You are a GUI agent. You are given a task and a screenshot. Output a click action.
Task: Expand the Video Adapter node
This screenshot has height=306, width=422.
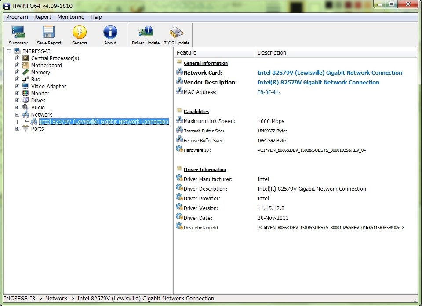tap(17, 86)
